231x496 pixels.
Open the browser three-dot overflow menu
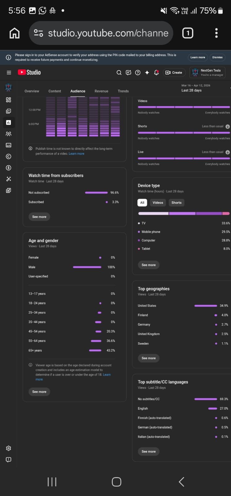216,33
